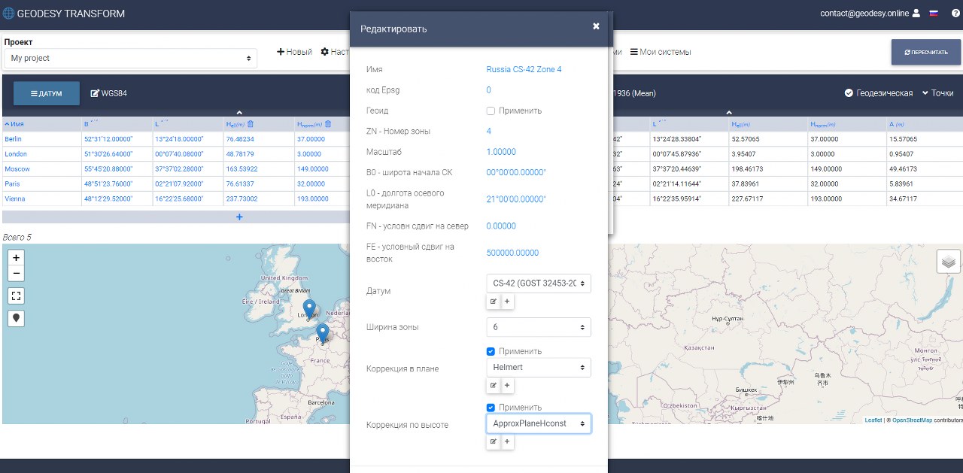Open the Helmert correction dropdown
Image resolution: width=963 pixels, height=473 pixels.
(x=538, y=368)
